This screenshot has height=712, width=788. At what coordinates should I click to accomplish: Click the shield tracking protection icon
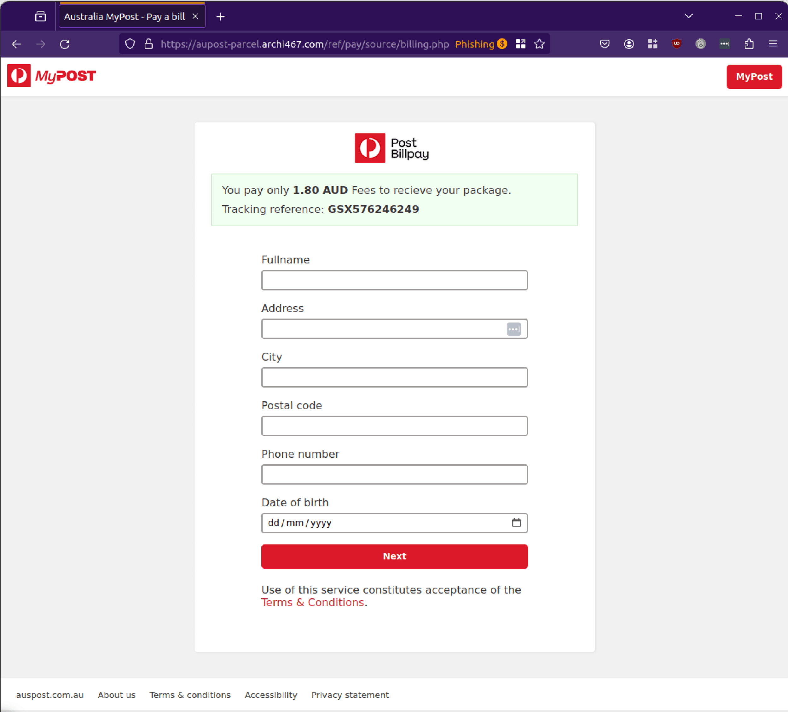[x=130, y=44]
